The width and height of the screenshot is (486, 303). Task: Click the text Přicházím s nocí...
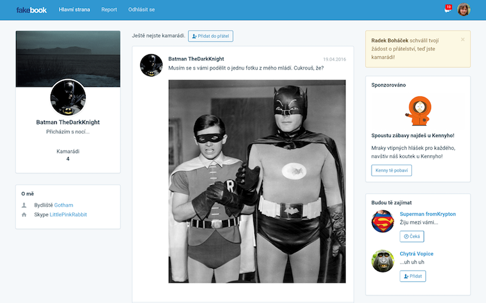pyautogui.click(x=68, y=131)
